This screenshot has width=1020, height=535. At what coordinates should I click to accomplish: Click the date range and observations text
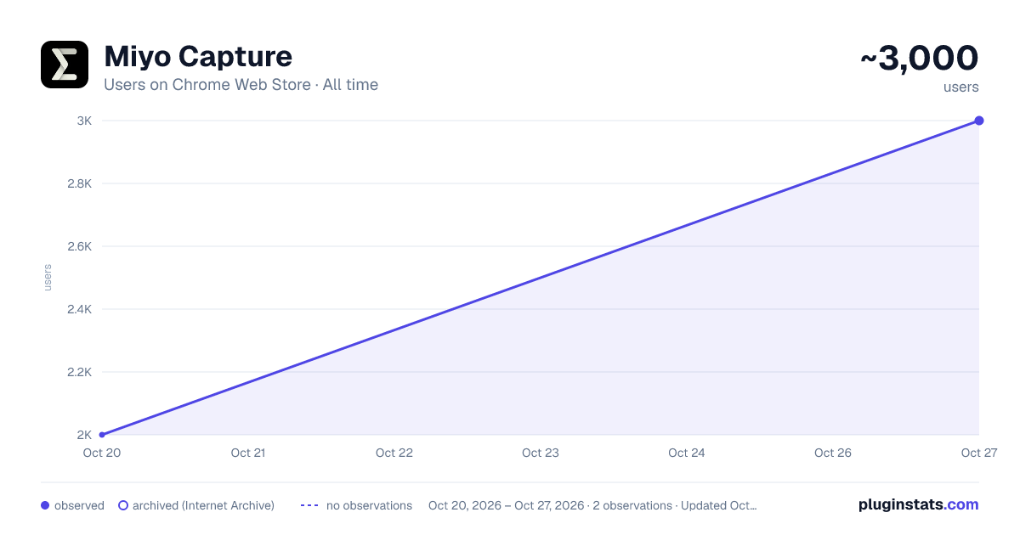coord(592,505)
